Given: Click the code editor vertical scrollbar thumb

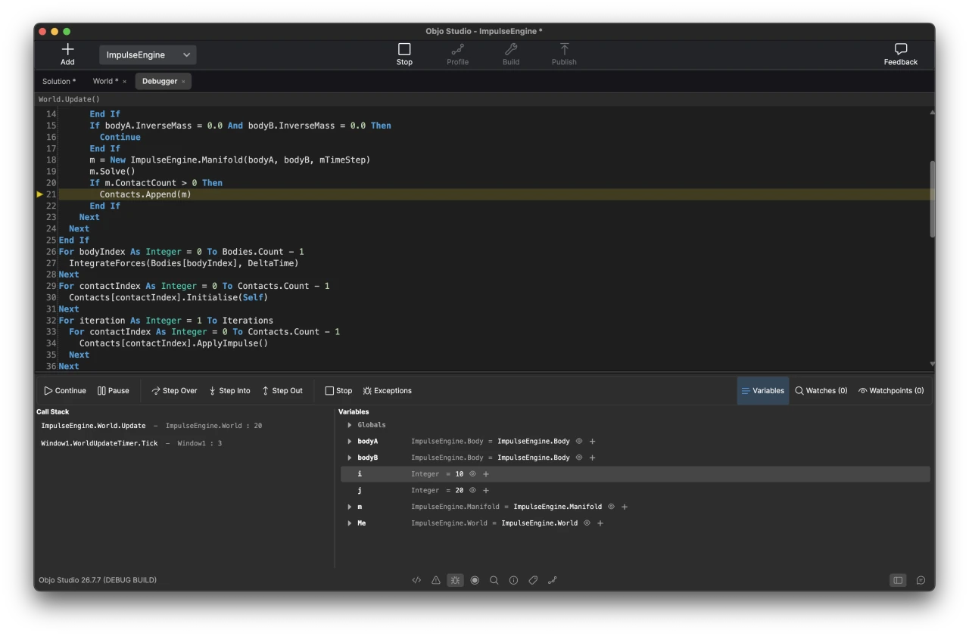Looking at the screenshot, I should click(x=932, y=199).
